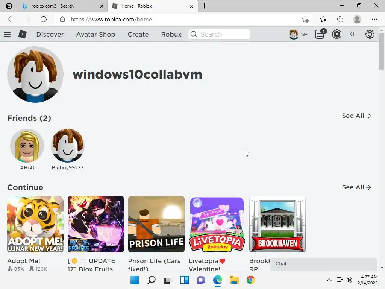The height and width of the screenshot is (289, 385).
Task: Click the Livetopia Valentine! title text
Action: pos(207,265)
